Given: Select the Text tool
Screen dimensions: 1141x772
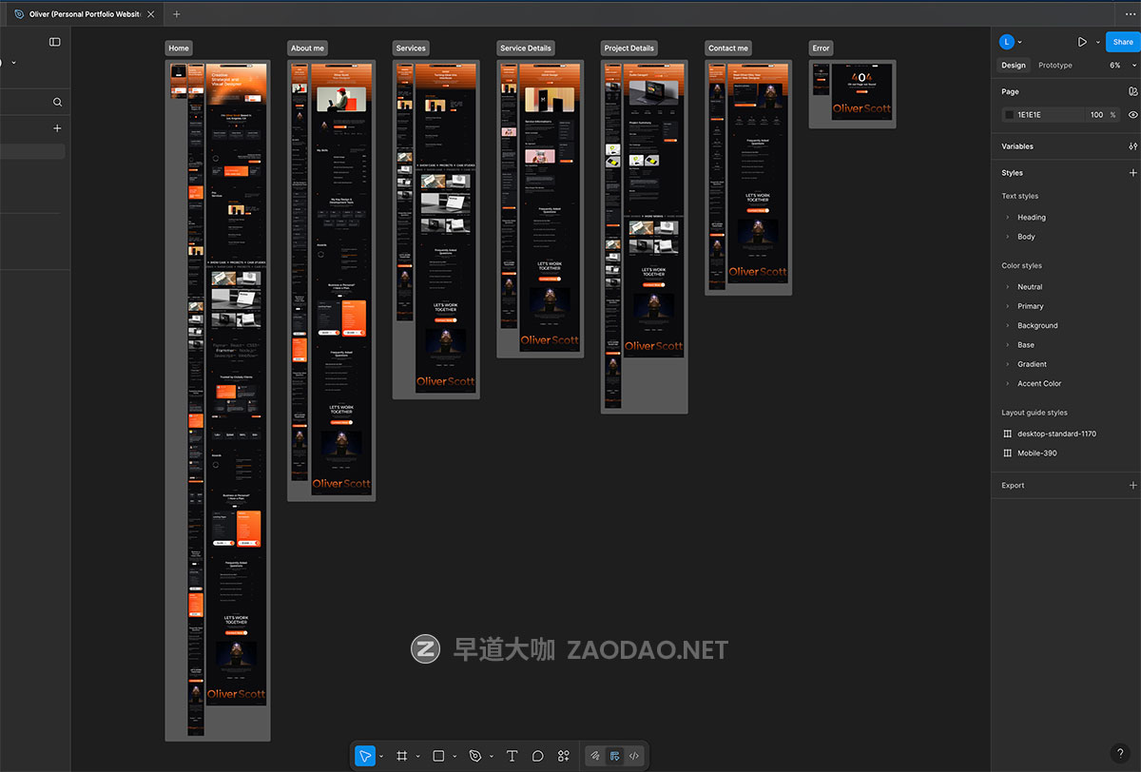Looking at the screenshot, I should tap(512, 756).
